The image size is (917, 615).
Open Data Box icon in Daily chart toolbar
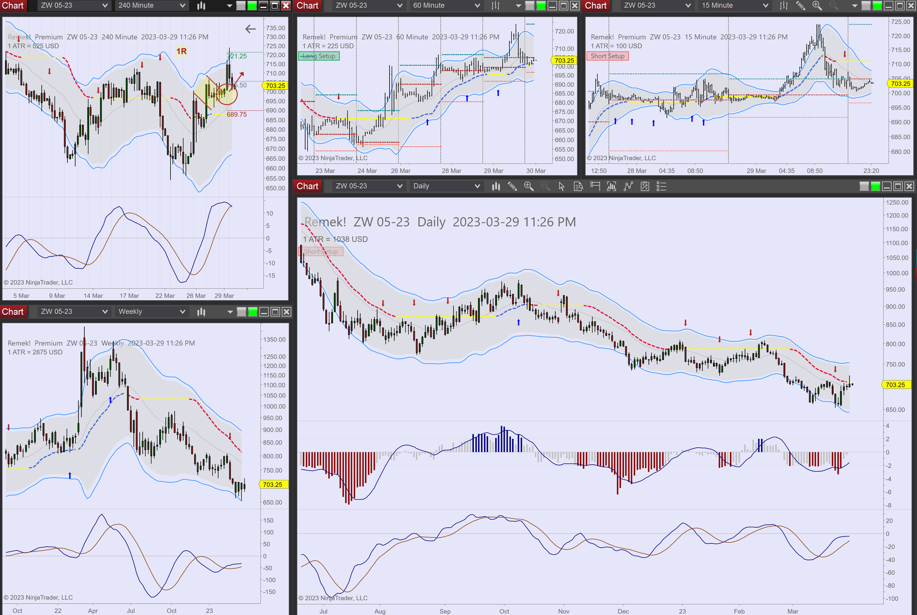(x=578, y=186)
